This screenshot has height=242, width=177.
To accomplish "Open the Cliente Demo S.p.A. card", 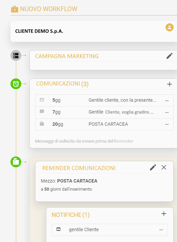I will (x=94, y=31).
